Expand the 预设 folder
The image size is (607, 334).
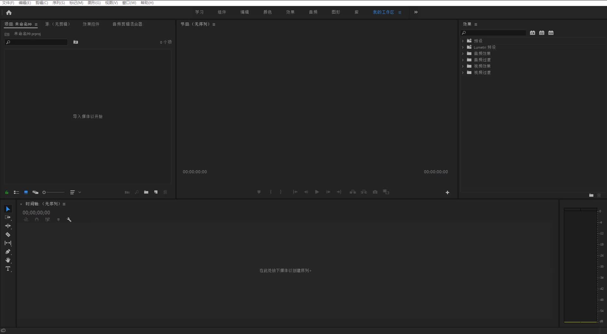(463, 41)
